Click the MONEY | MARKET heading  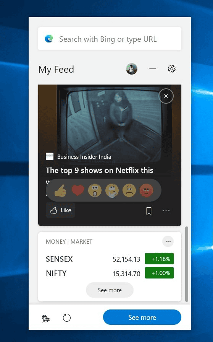tap(69, 242)
